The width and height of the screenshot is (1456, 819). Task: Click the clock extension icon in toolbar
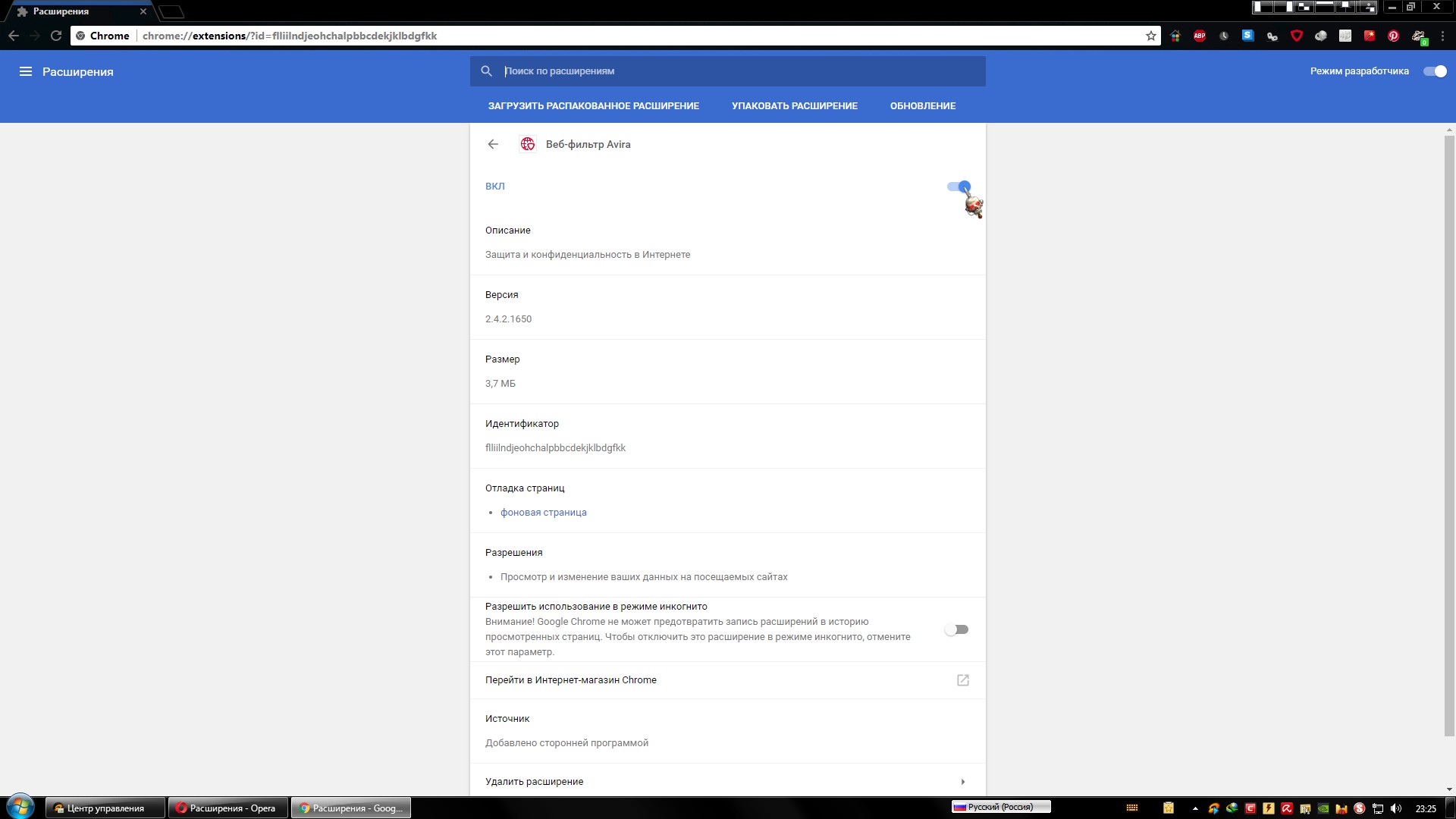tap(1224, 36)
